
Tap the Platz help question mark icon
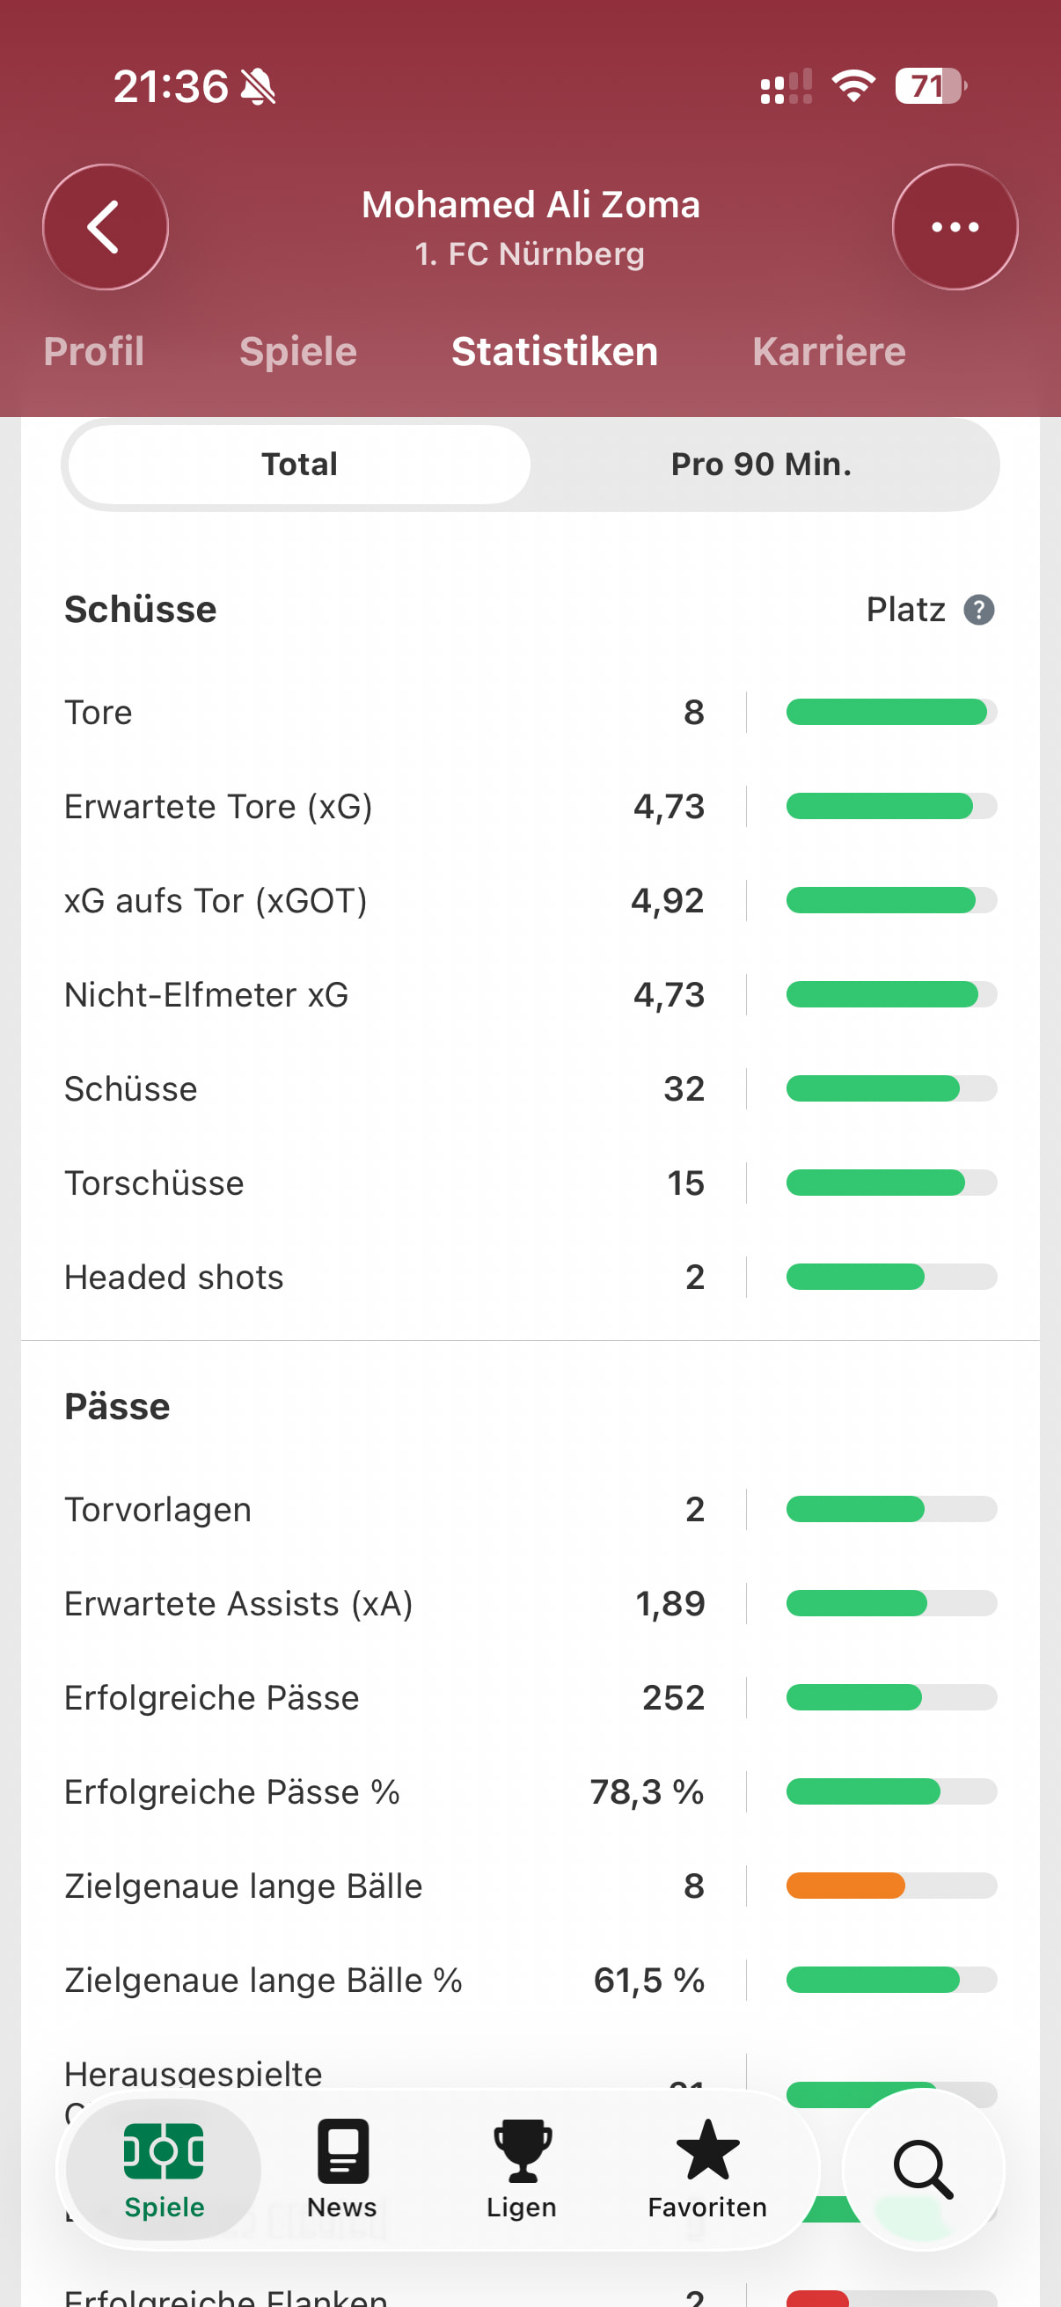click(978, 610)
